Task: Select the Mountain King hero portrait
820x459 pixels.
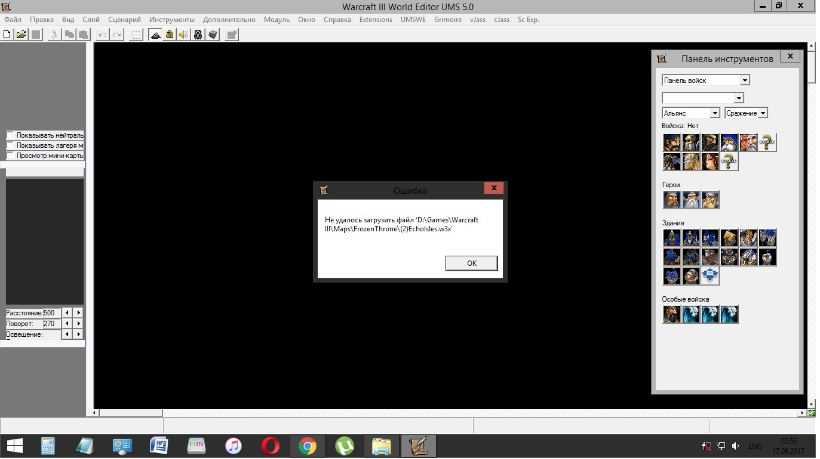Action: tap(710, 200)
